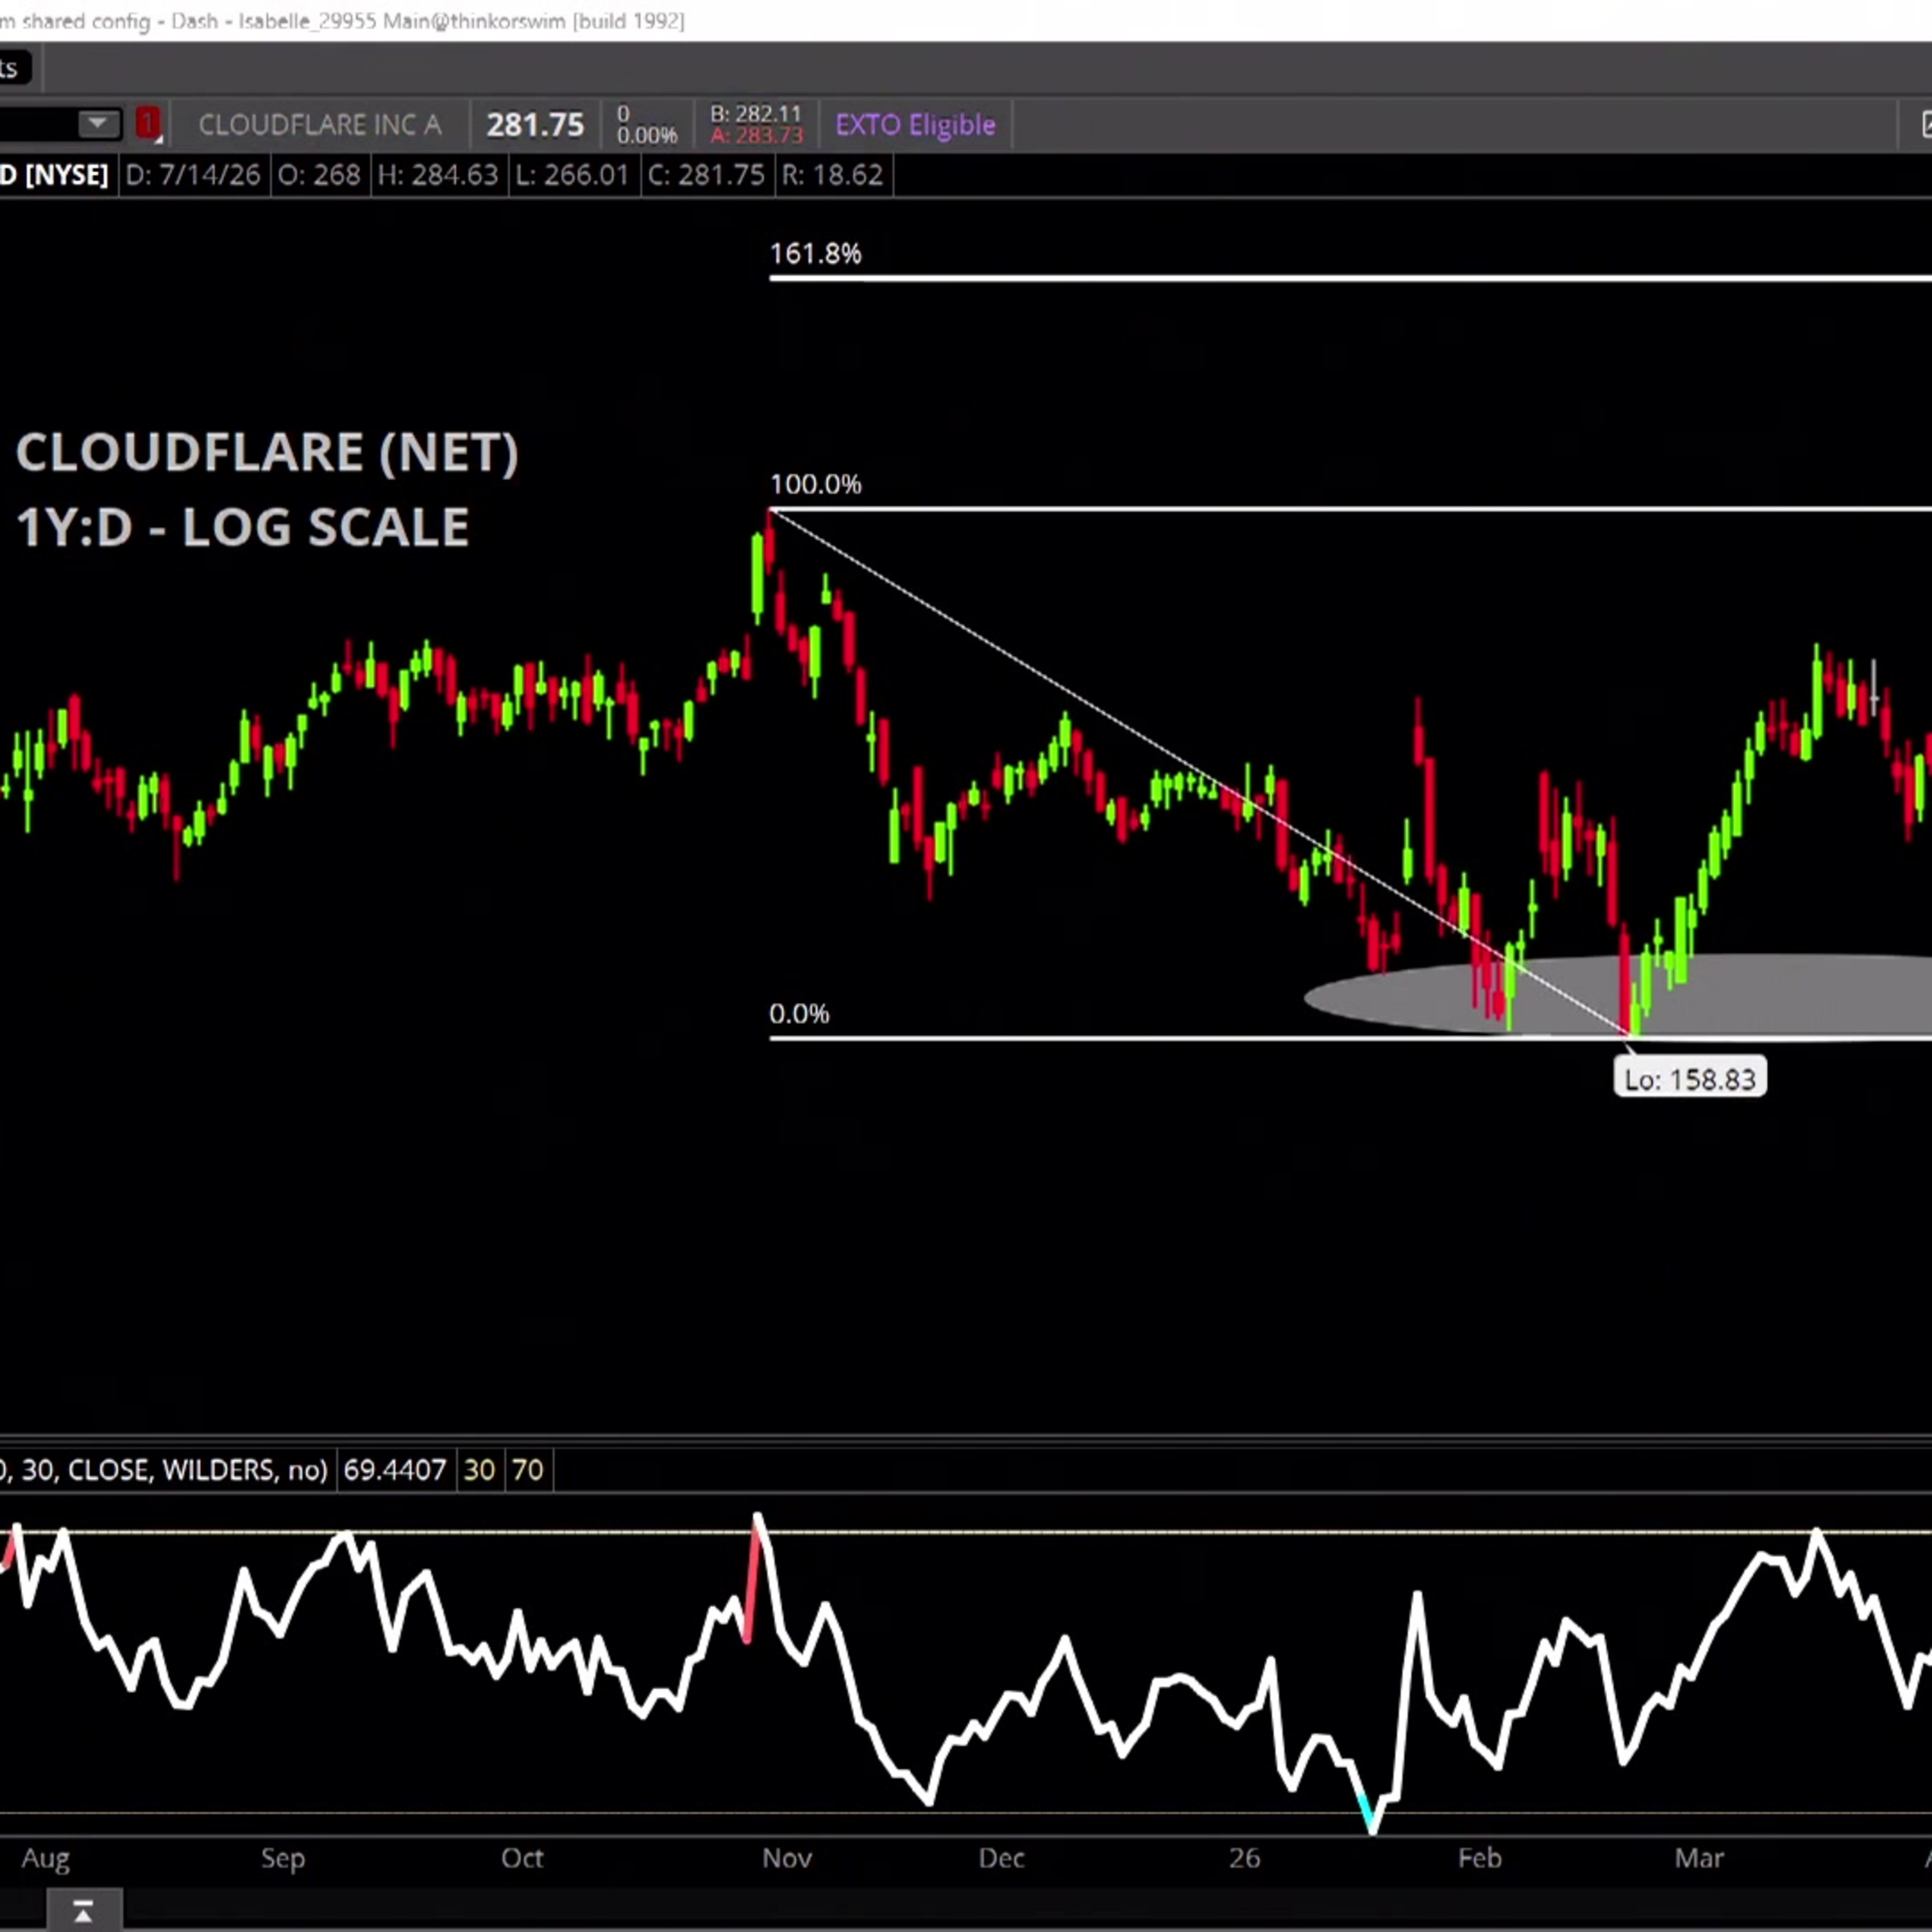Select the 161.8% Fibonacci extension line
1932x1932 pixels.
pyautogui.click(x=1350, y=278)
